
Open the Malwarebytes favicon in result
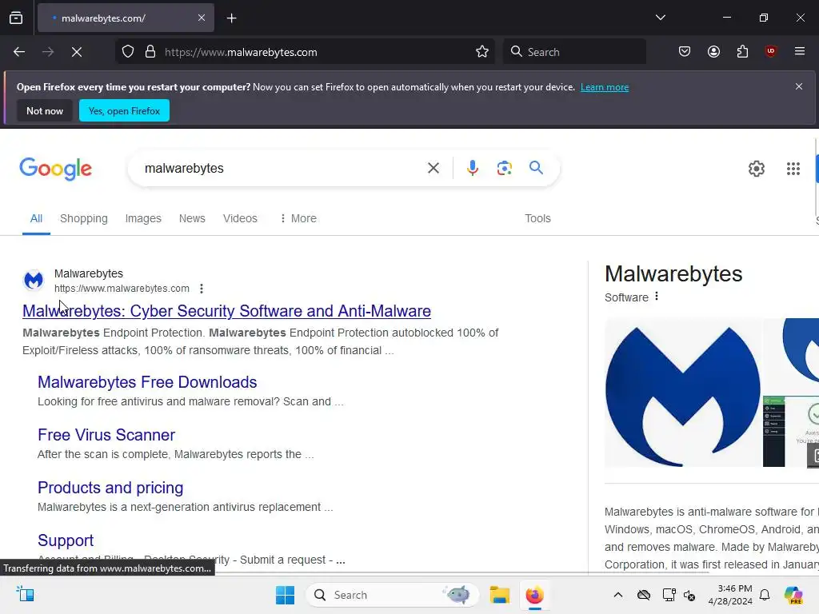(x=34, y=281)
